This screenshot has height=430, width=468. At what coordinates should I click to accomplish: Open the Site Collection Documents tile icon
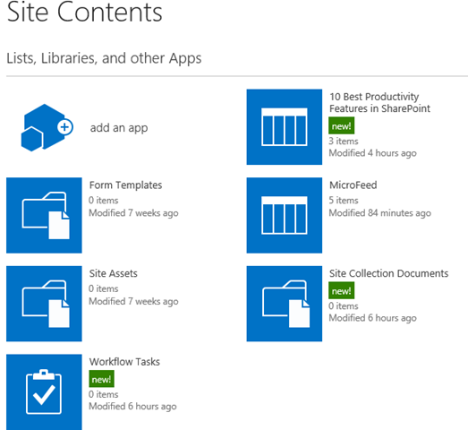285,304
